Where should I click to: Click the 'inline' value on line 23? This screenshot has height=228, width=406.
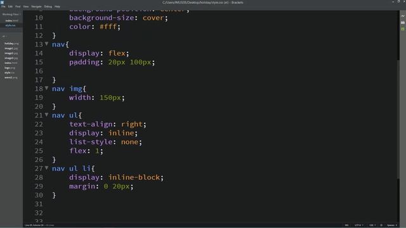(x=121, y=133)
